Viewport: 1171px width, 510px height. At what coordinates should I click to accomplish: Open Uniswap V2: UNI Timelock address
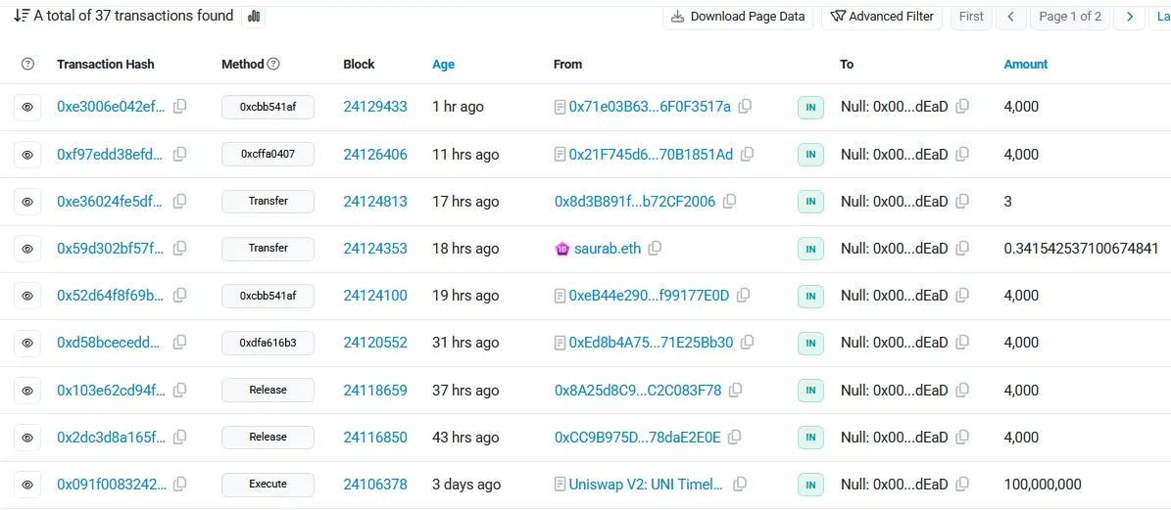pyautogui.click(x=646, y=484)
